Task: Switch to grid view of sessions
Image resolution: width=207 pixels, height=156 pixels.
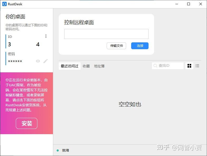Action: click(x=189, y=66)
